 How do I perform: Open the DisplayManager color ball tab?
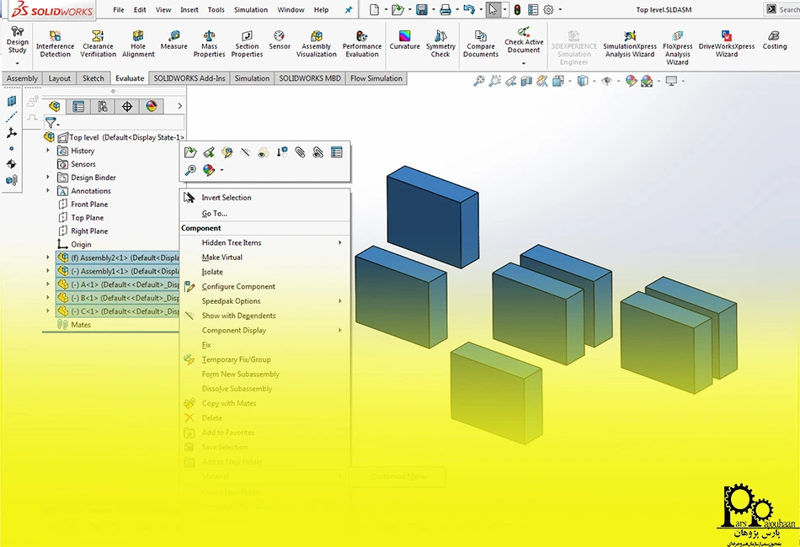[152, 106]
